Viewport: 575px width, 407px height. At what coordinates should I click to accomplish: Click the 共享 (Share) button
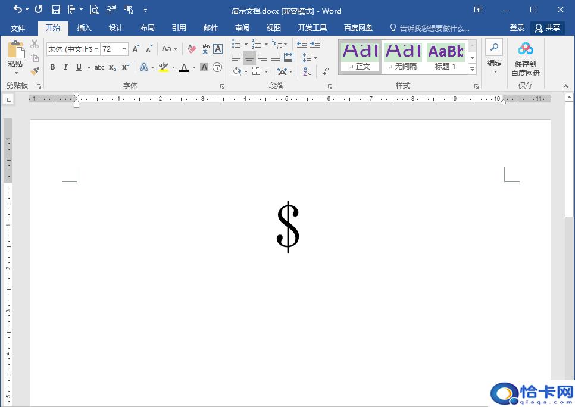pyautogui.click(x=548, y=28)
